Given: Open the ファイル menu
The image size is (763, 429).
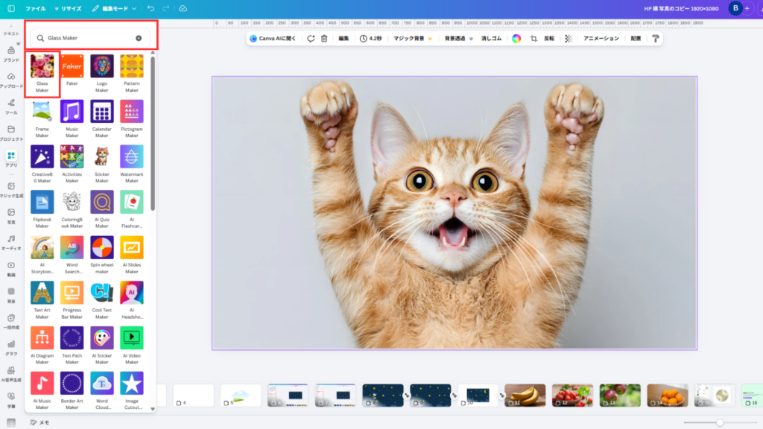Looking at the screenshot, I should 35,8.
